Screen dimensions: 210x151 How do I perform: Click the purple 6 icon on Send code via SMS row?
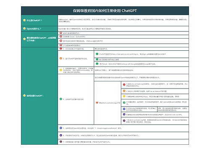[x=124, y=115]
